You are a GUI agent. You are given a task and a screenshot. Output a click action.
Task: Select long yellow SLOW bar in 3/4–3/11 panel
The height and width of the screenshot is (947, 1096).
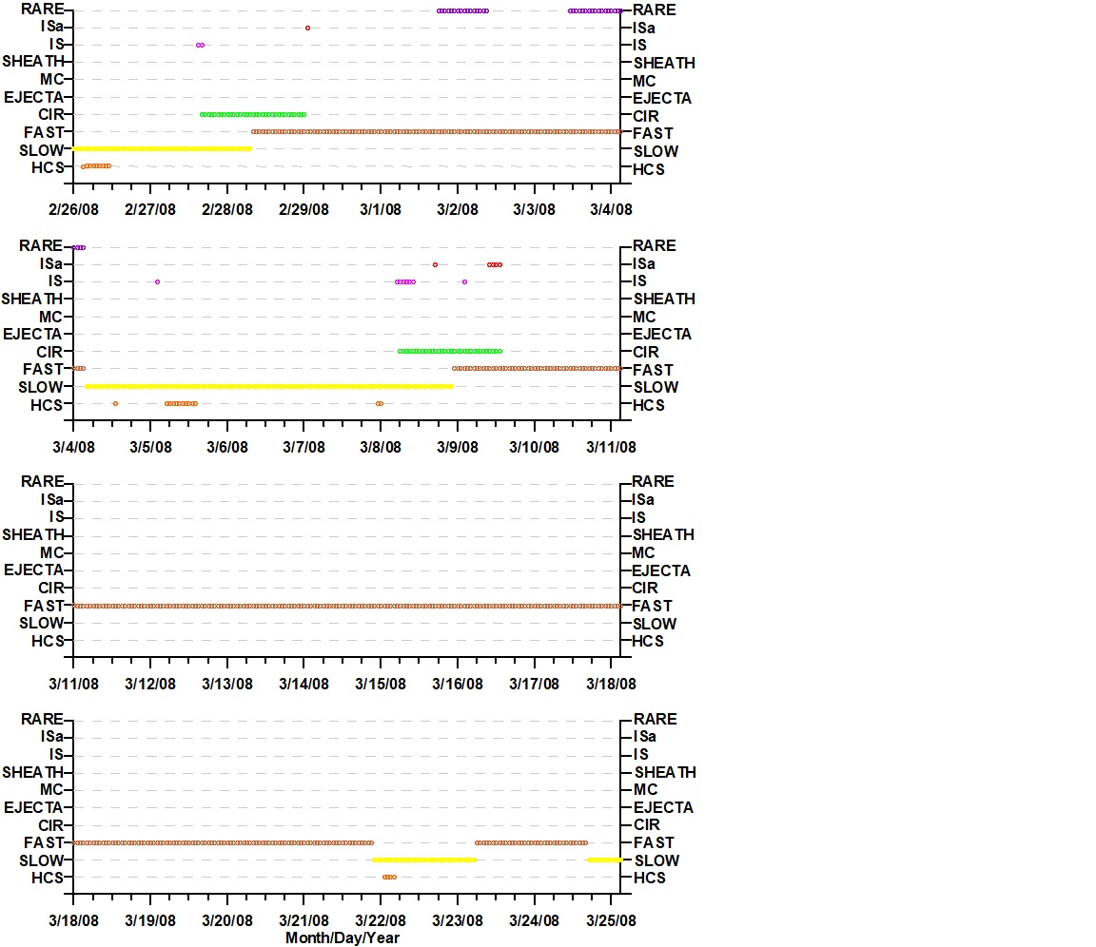tap(269, 386)
